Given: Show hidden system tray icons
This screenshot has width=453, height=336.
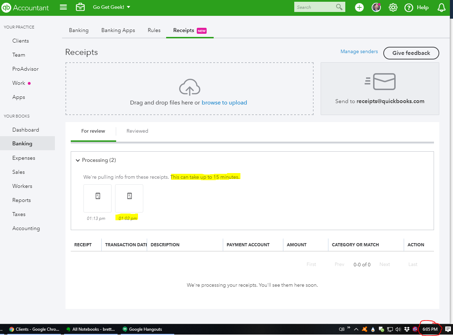Looking at the screenshot, I should [356, 329].
